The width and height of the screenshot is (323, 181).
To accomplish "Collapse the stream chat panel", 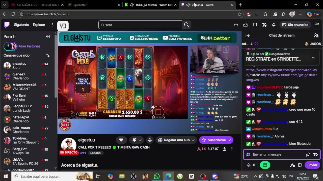I will pyautogui.click(x=248, y=35).
